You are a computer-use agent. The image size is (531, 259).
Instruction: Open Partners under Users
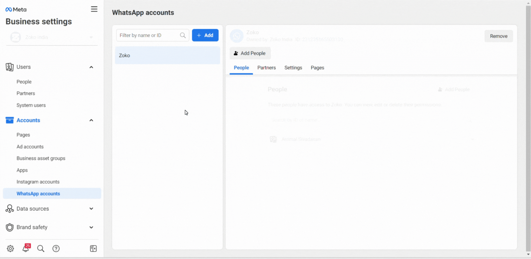point(26,93)
